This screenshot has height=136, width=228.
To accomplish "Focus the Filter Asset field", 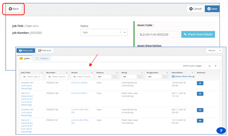I will click(82, 77).
